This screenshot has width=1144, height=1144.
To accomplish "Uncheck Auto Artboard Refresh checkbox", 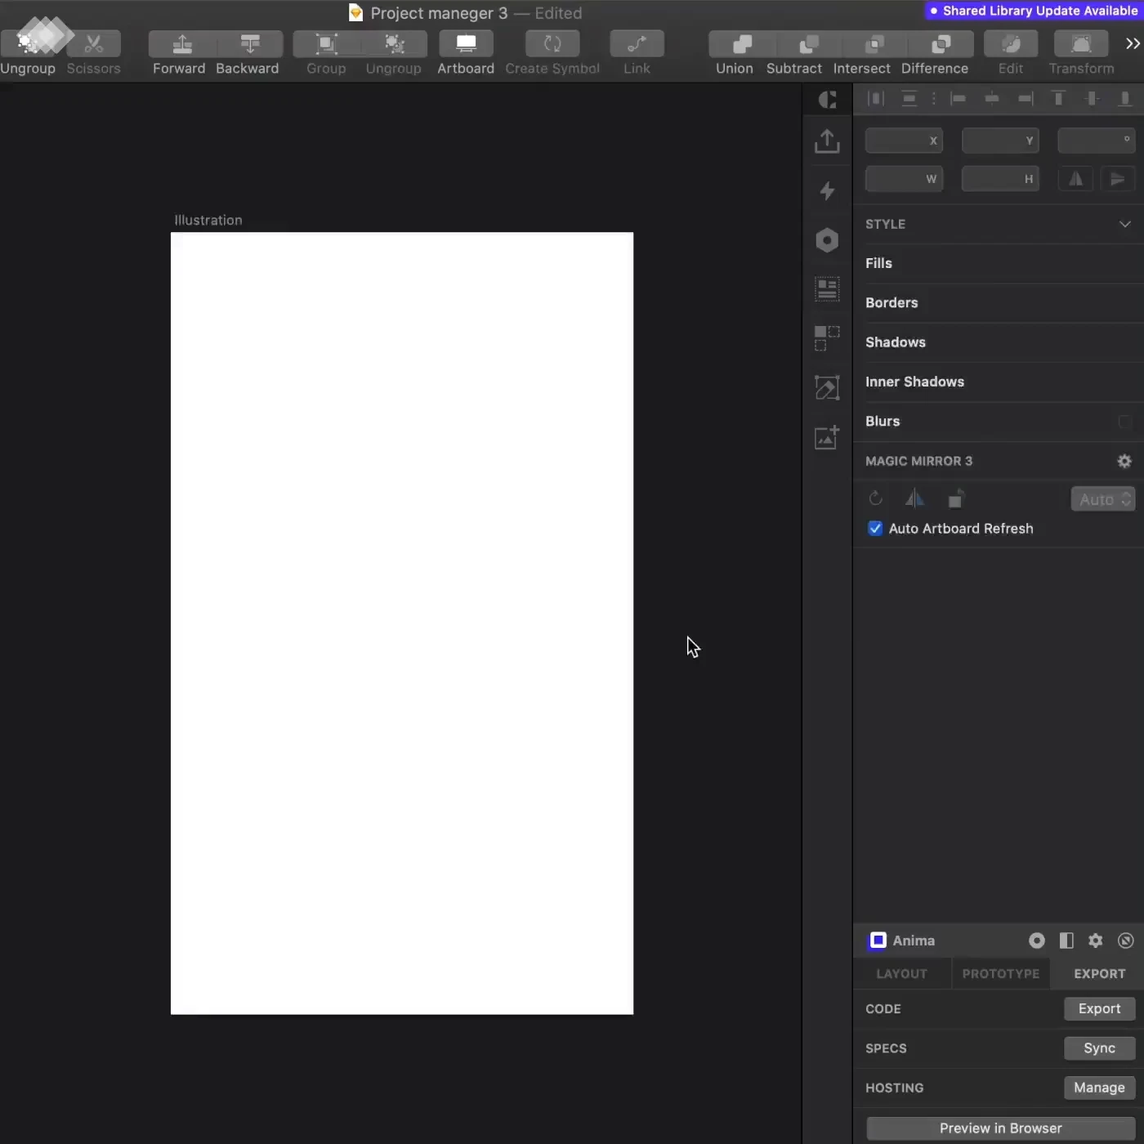I will 875,529.
